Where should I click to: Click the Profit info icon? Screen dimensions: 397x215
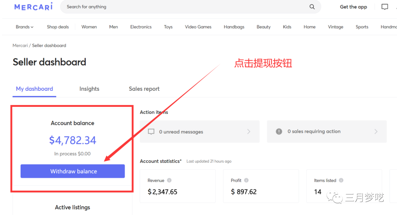(x=246, y=180)
